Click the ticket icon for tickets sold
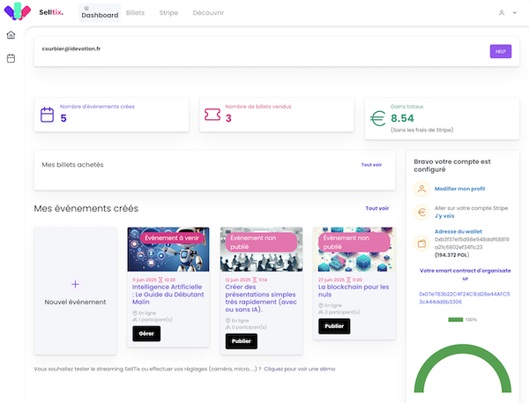Screen dimensions: 529x403 (x=212, y=114)
